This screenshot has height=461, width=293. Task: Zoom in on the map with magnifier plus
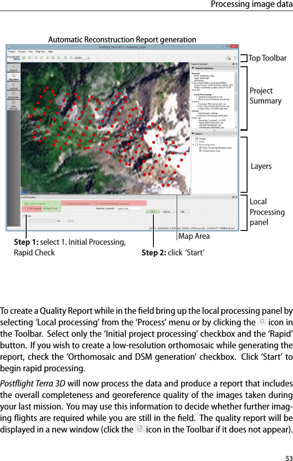coord(66,58)
